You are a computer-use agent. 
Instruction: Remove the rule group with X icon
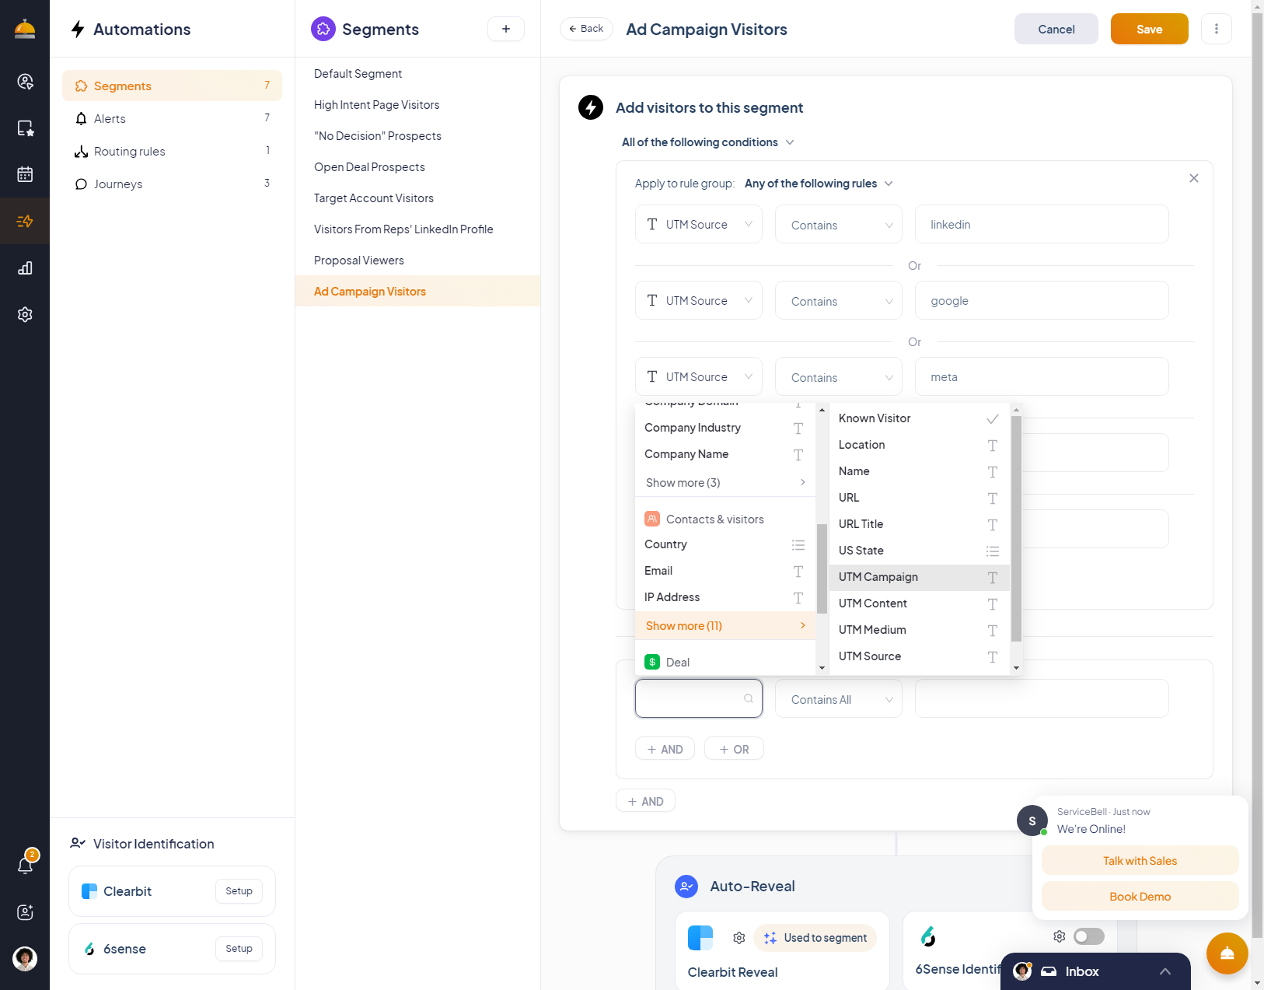tap(1194, 178)
